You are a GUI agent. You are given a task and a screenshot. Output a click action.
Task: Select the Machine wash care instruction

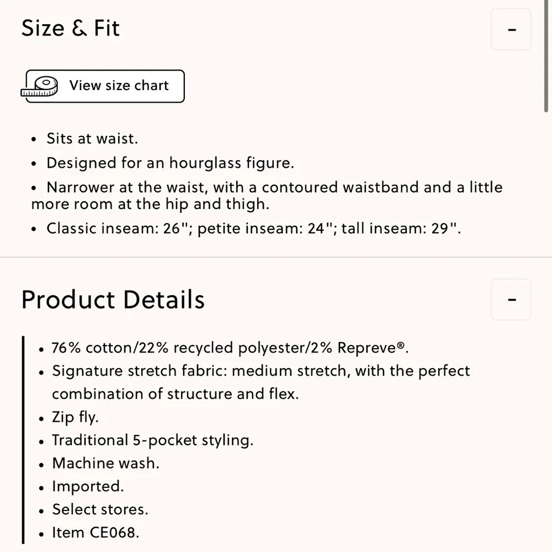click(x=105, y=463)
